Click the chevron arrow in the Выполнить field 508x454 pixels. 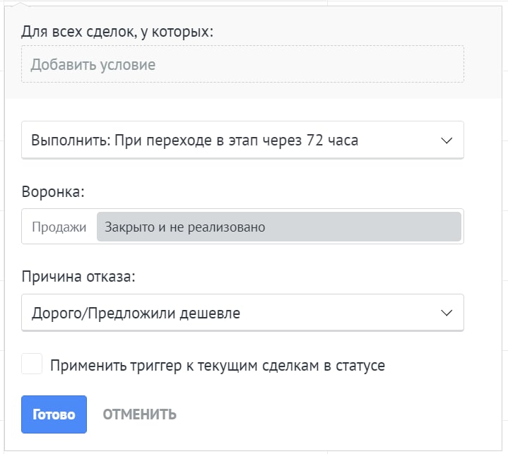(x=447, y=141)
